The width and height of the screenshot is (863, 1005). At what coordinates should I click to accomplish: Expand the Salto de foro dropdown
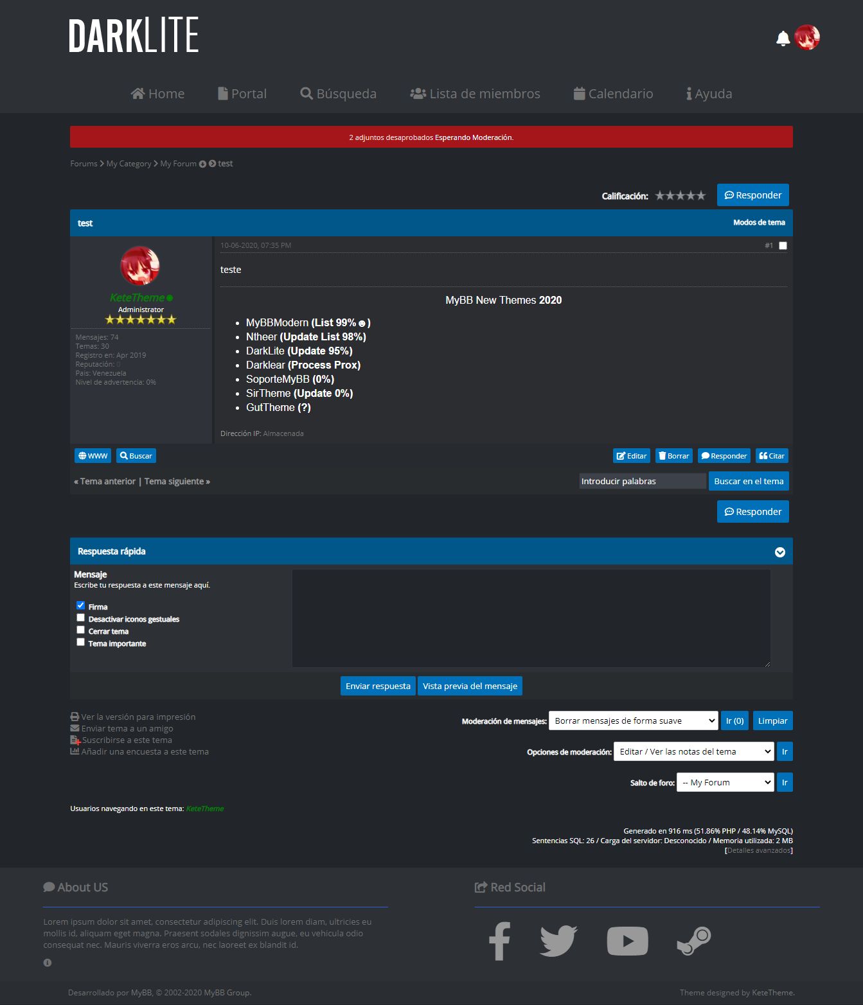coord(725,782)
